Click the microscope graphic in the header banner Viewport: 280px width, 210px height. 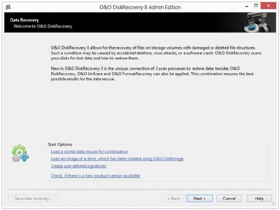point(258,22)
